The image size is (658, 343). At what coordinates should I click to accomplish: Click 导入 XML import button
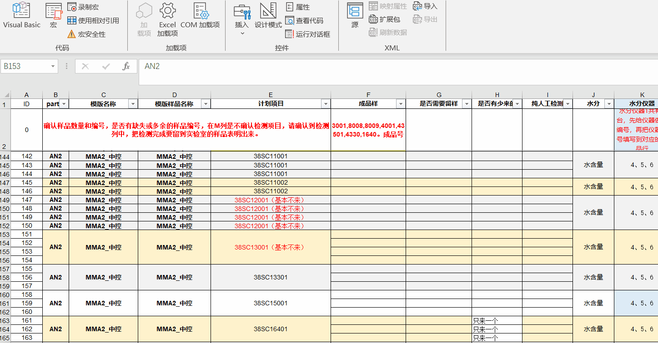point(425,6)
